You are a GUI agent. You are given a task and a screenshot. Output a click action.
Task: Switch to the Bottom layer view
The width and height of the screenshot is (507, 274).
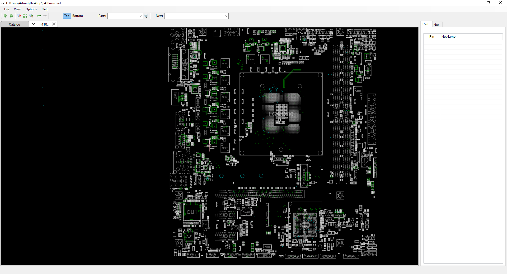pyautogui.click(x=78, y=16)
